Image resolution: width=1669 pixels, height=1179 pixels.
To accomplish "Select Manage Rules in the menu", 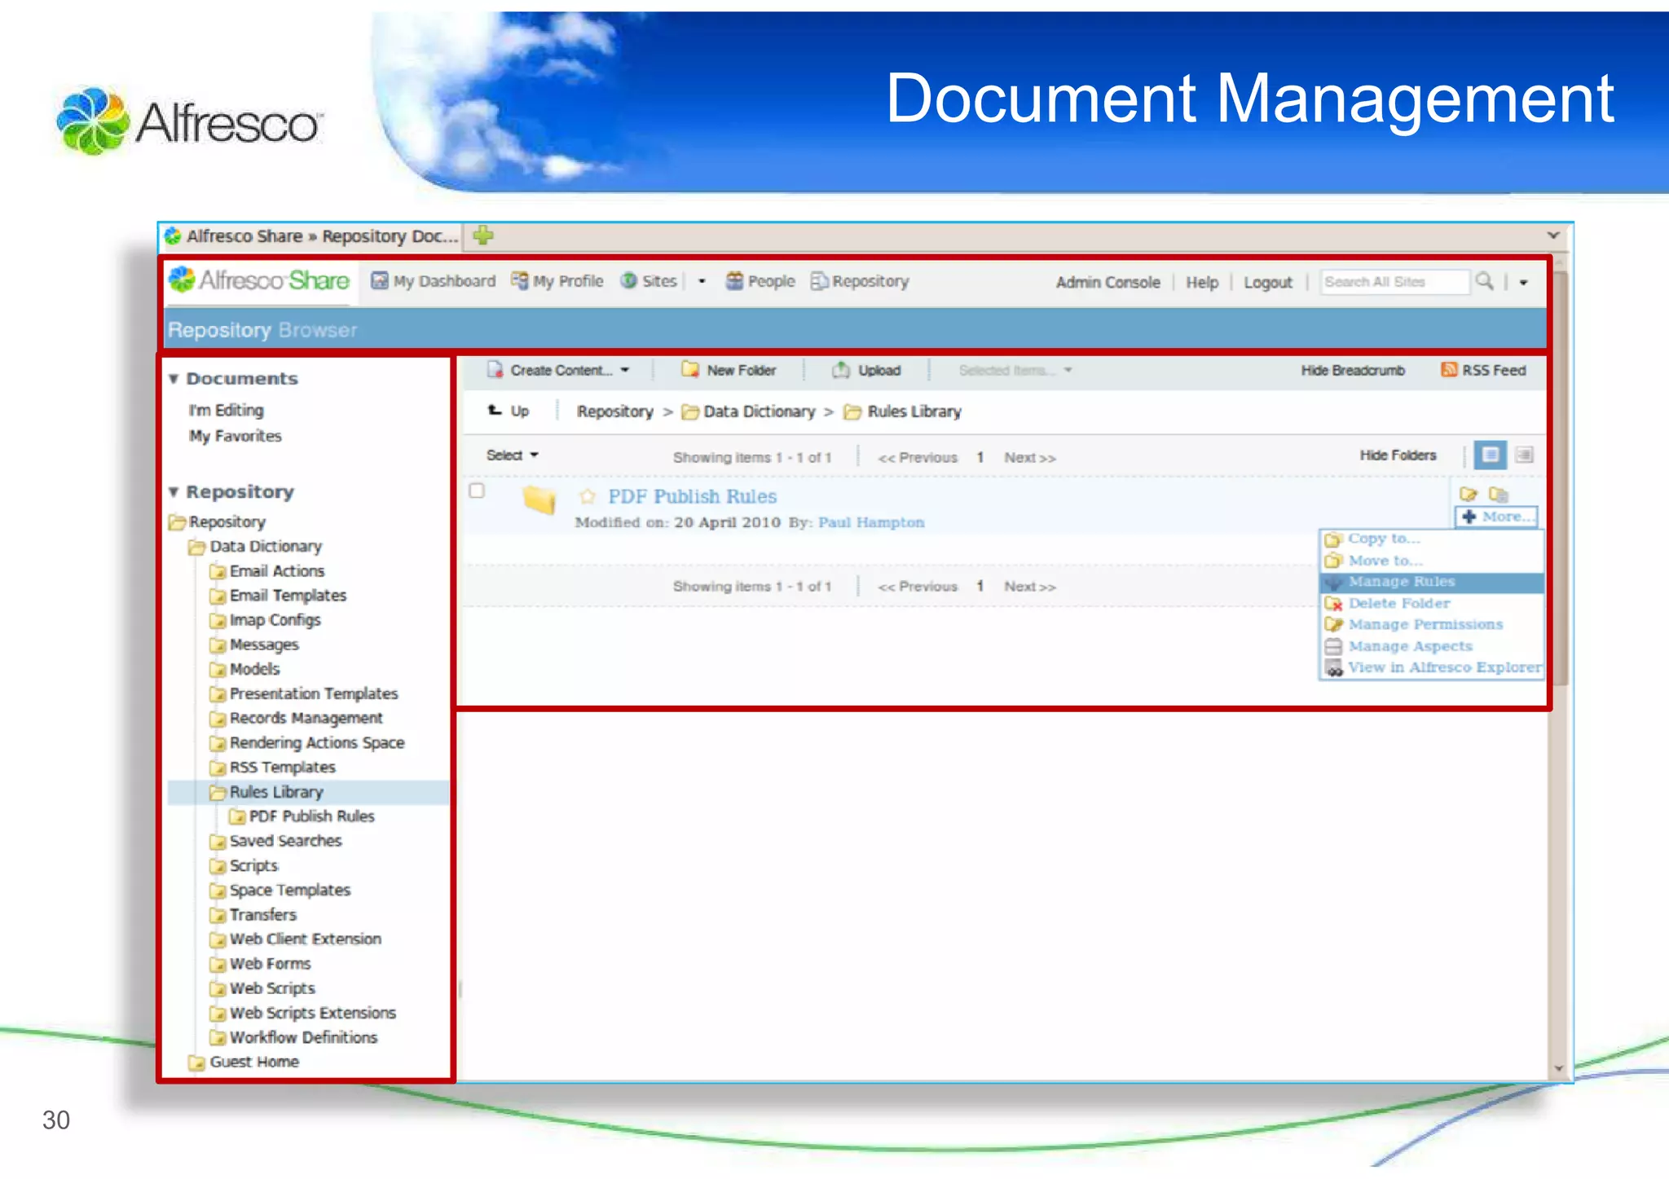I will coord(1432,582).
